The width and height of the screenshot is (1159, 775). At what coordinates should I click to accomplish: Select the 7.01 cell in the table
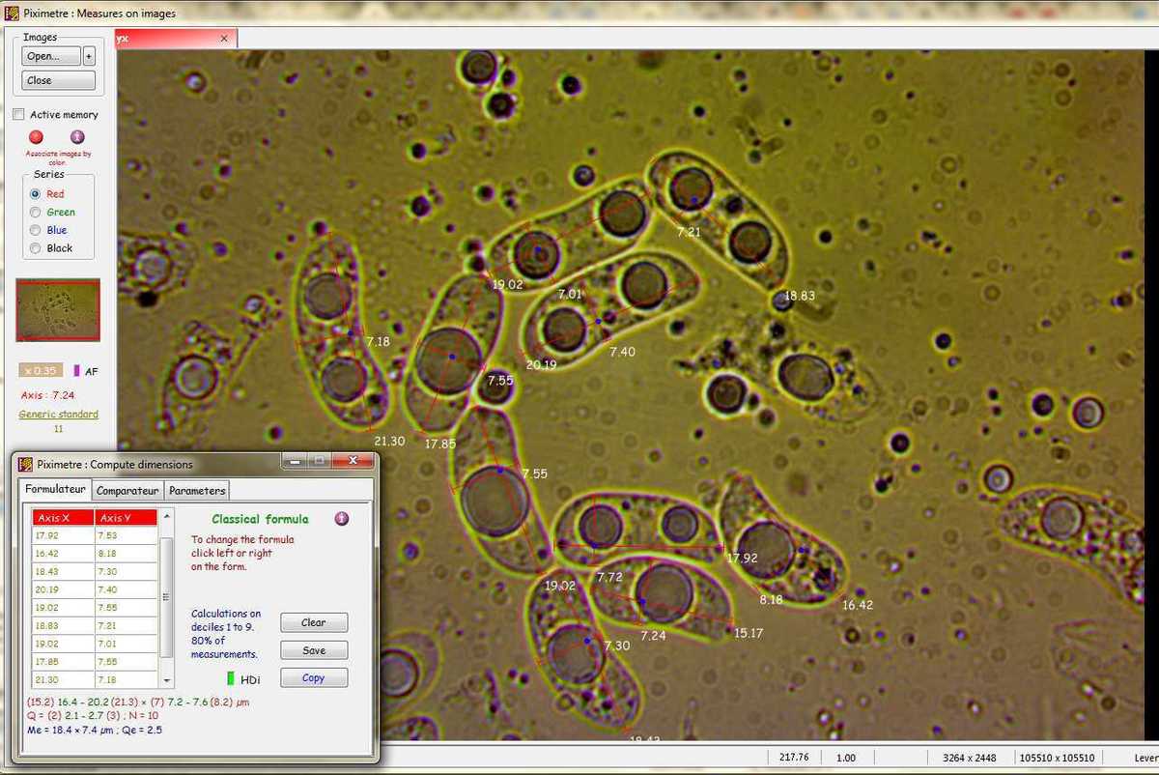point(126,644)
